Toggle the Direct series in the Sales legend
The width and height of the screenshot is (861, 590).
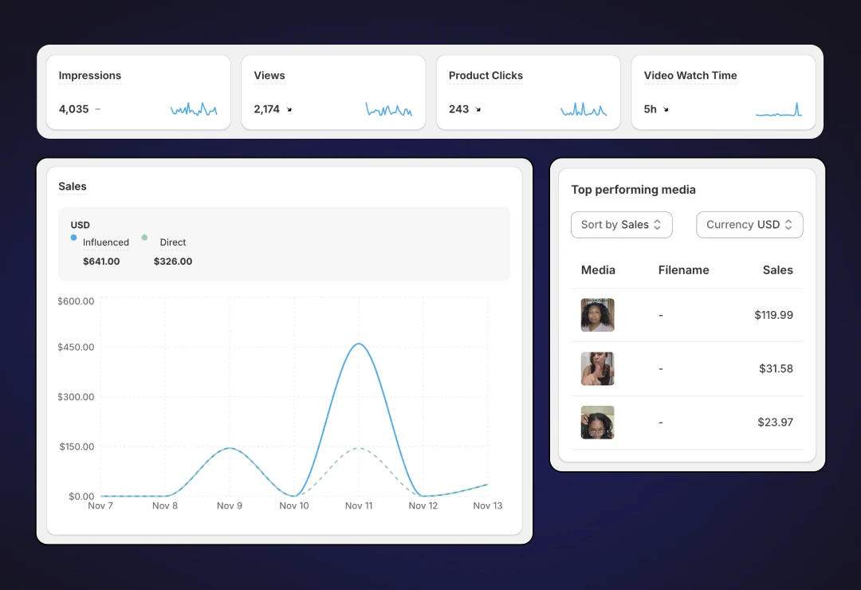click(172, 242)
